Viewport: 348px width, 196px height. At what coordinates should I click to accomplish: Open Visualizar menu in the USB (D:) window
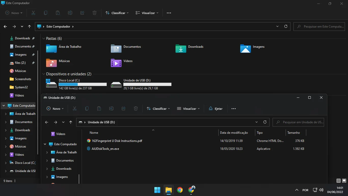(x=189, y=108)
